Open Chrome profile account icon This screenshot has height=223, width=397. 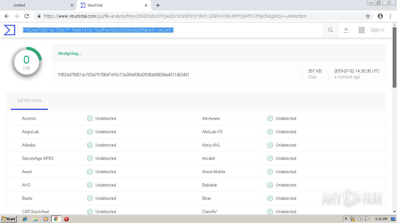(380, 16)
